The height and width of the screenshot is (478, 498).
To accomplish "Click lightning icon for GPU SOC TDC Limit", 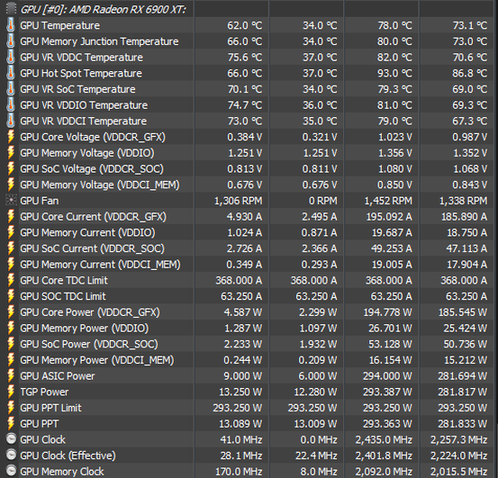I will point(11,296).
